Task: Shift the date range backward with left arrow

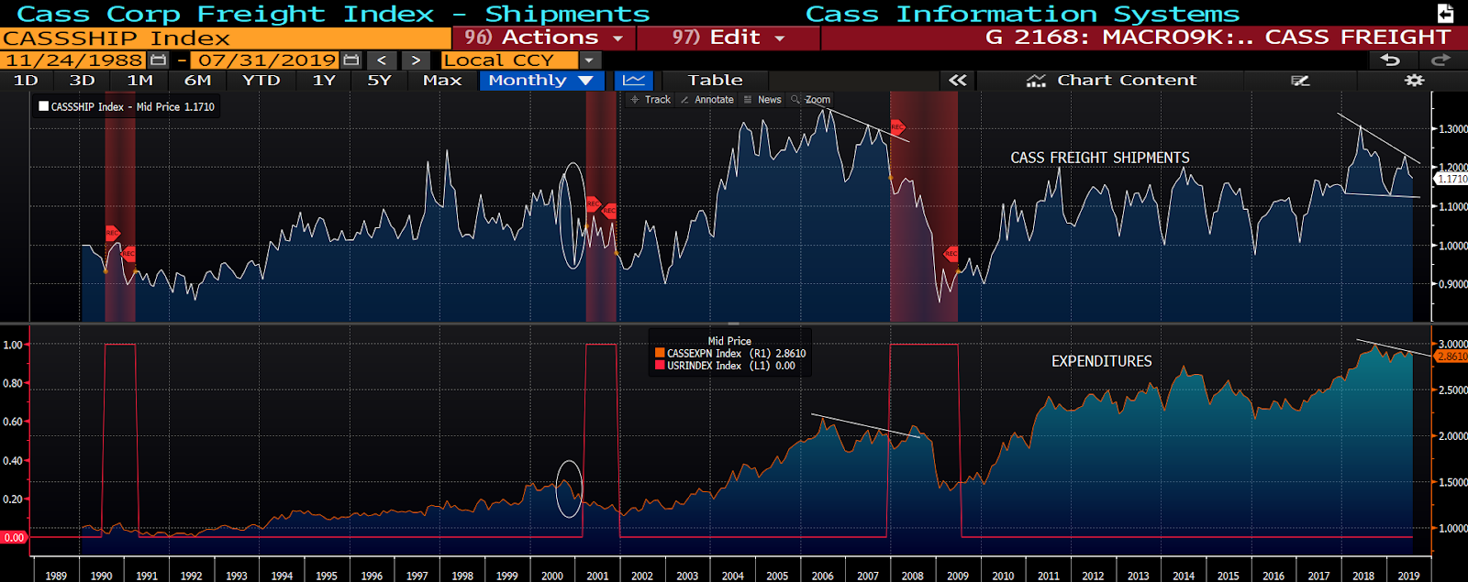Action: tap(382, 60)
